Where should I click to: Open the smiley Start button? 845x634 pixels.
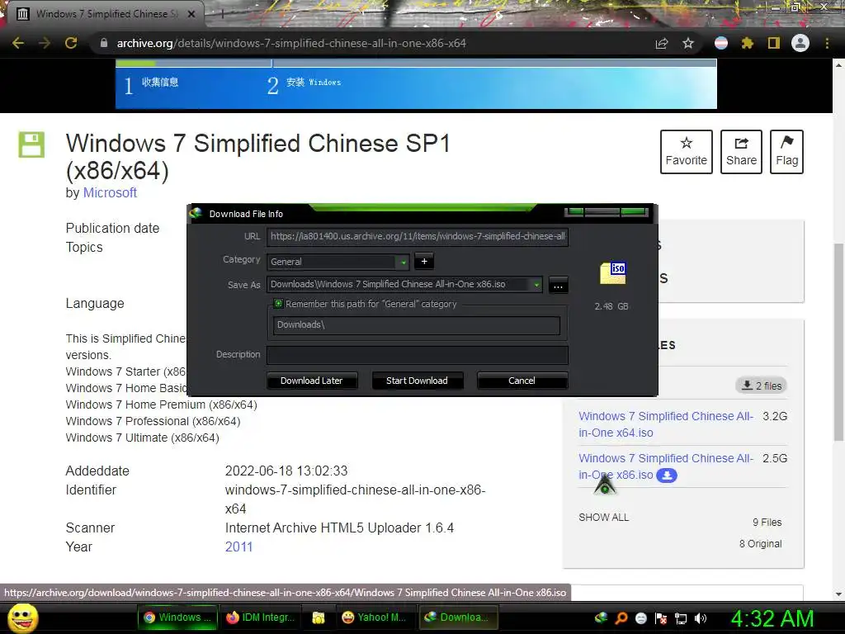pyautogui.click(x=22, y=617)
